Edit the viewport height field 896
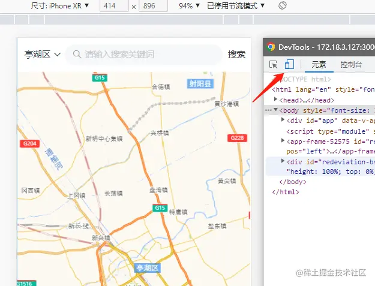The width and height of the screenshot is (375, 286). click(x=154, y=6)
